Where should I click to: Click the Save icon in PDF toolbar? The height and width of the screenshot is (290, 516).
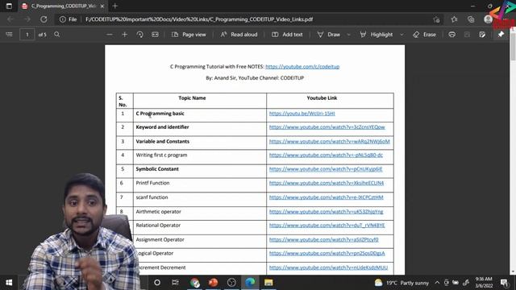pyautogui.click(x=467, y=34)
